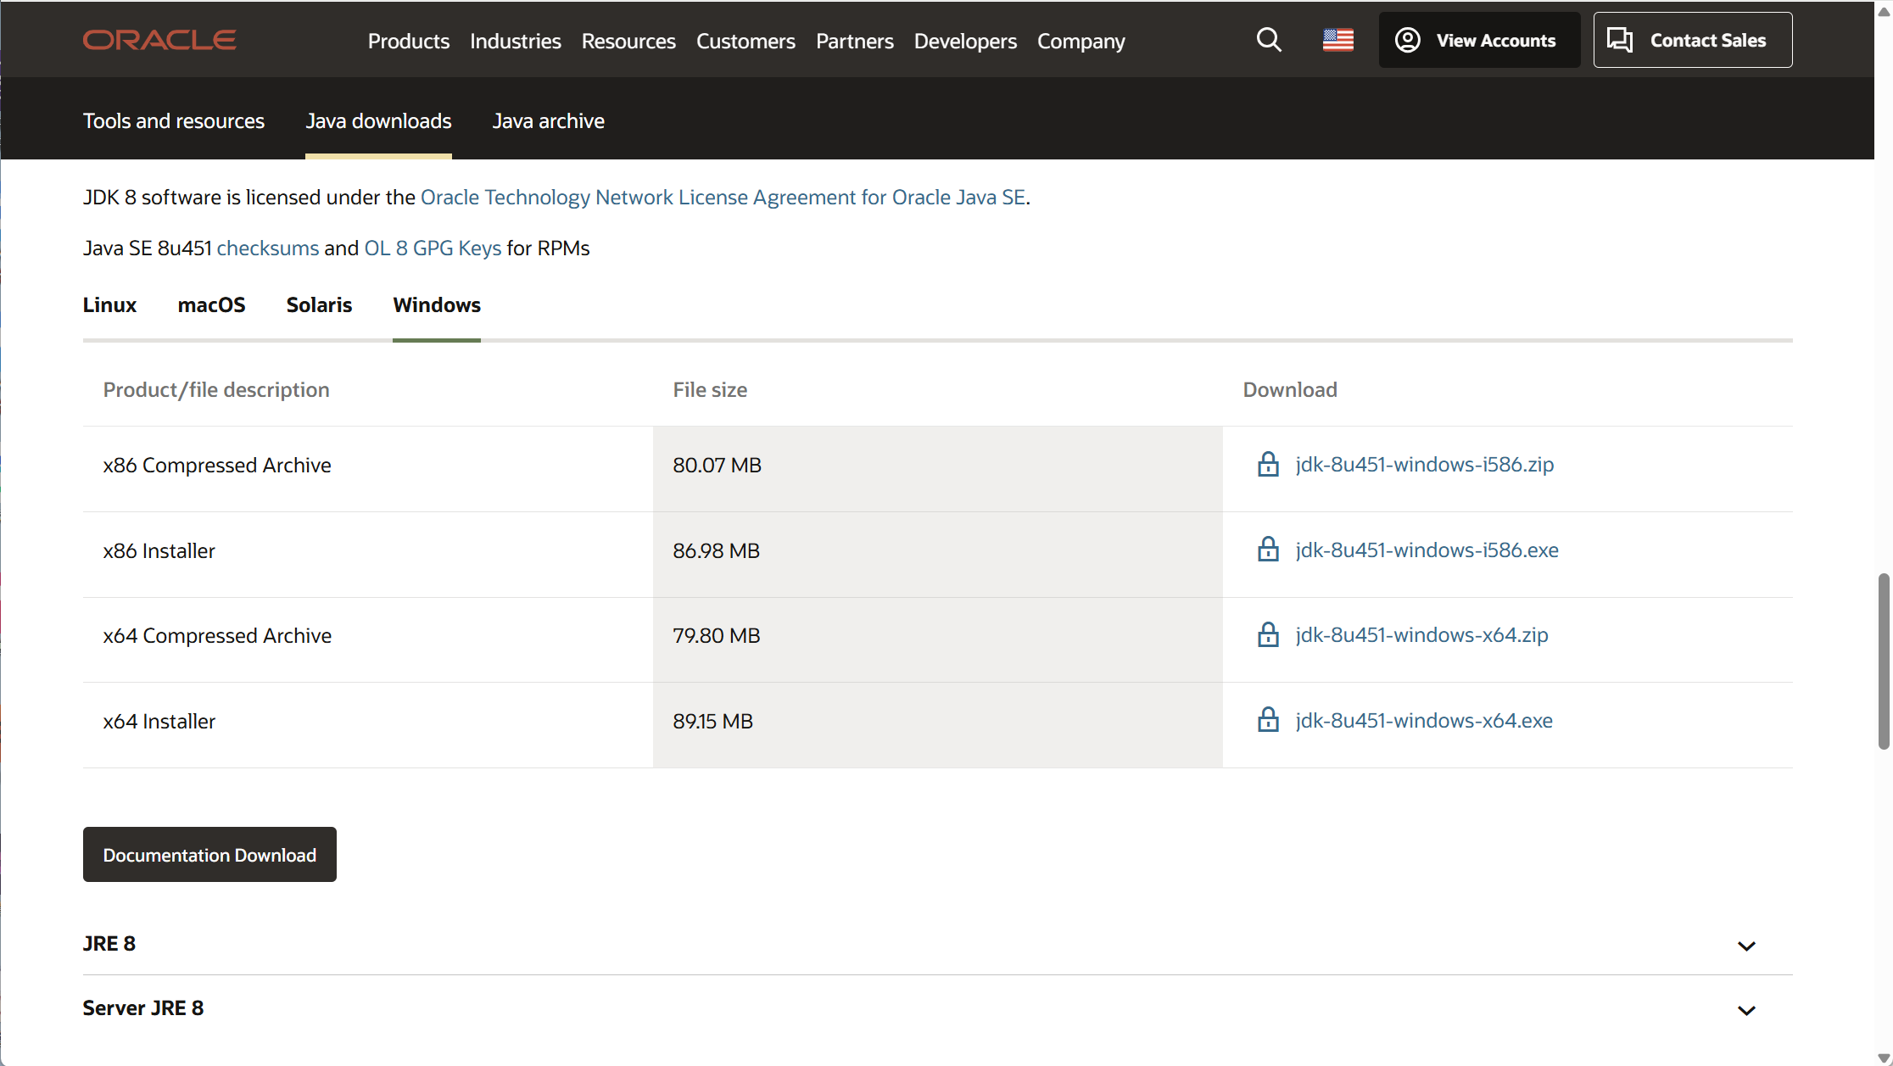Open the Developers menu
The width and height of the screenshot is (1893, 1066).
coord(965,41)
